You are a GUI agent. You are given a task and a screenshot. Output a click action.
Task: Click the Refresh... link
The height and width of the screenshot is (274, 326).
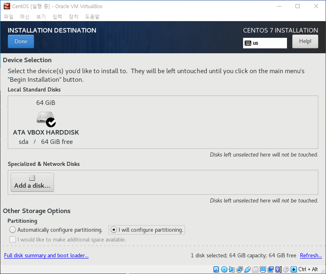click(x=311, y=255)
